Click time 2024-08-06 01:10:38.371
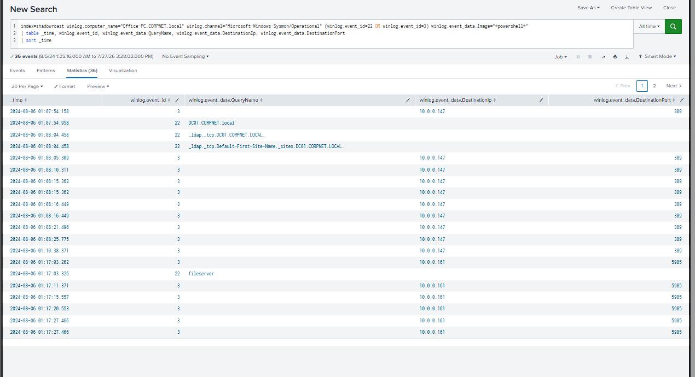This screenshot has width=695, height=377. pyautogui.click(x=39, y=251)
